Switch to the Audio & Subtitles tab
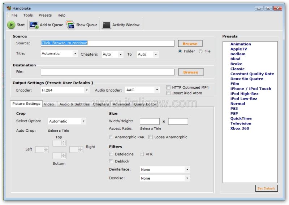 [74, 104]
